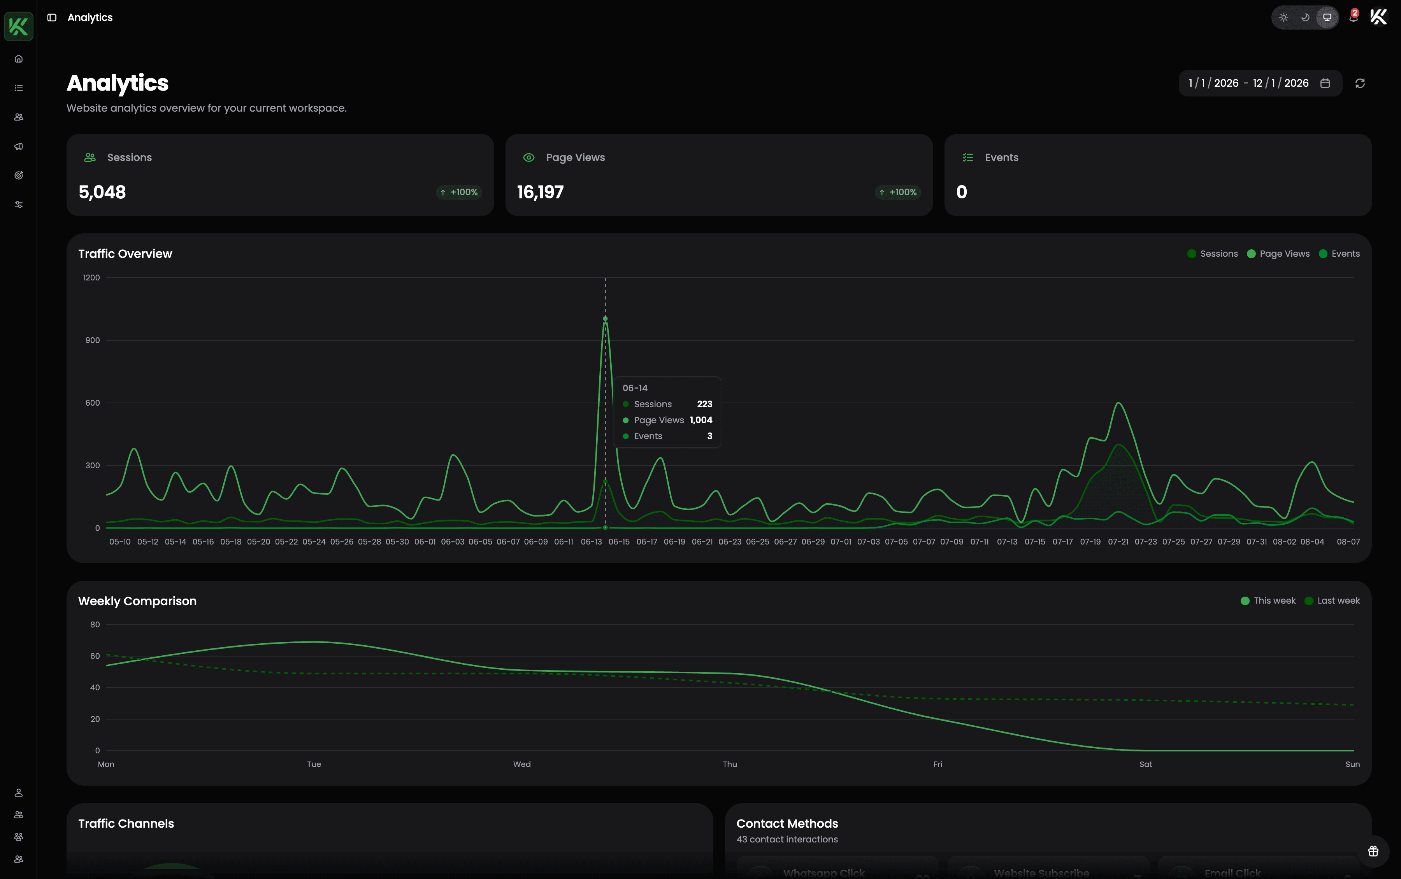Click the Contact Methods heading
The height and width of the screenshot is (879, 1401).
(787, 824)
